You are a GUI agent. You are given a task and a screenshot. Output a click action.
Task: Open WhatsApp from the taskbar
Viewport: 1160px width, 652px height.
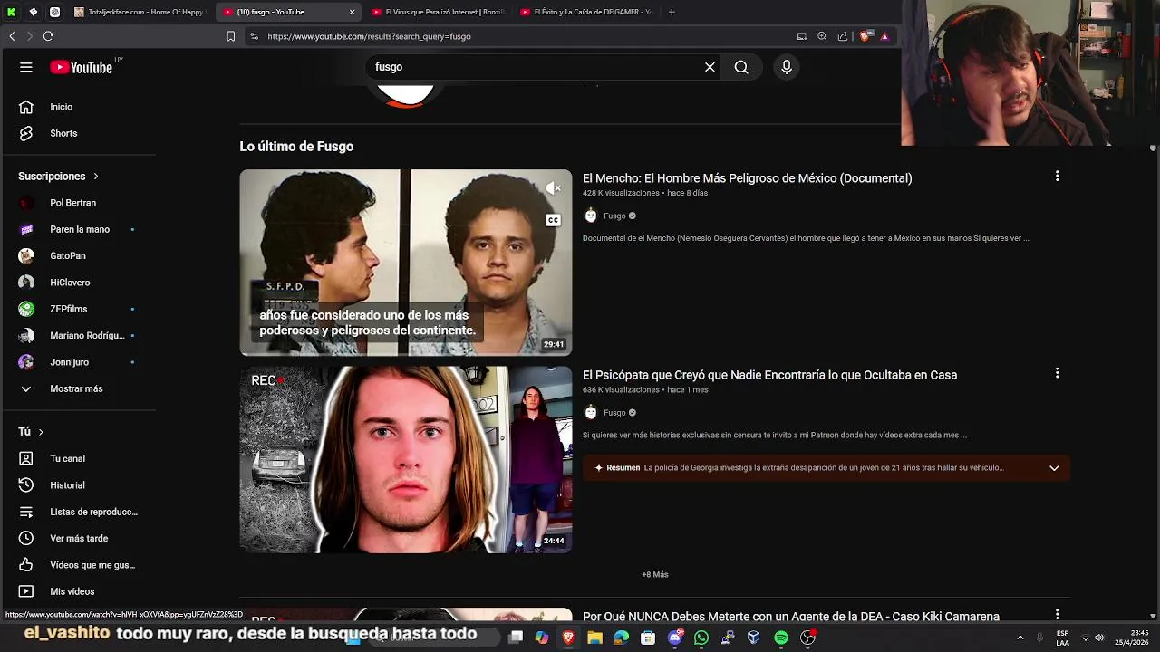(x=701, y=638)
